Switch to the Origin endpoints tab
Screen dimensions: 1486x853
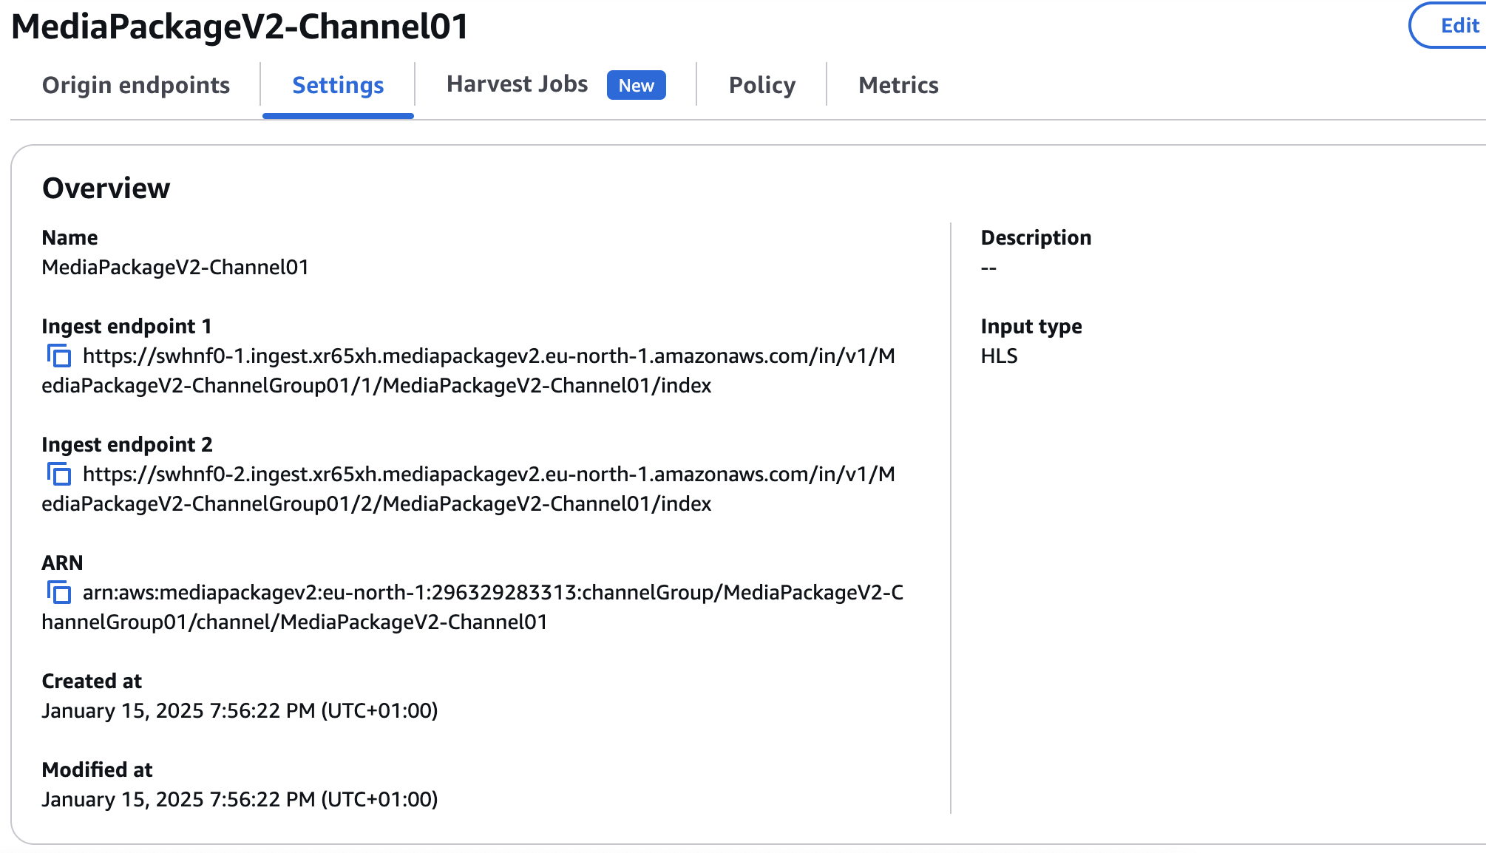(136, 85)
